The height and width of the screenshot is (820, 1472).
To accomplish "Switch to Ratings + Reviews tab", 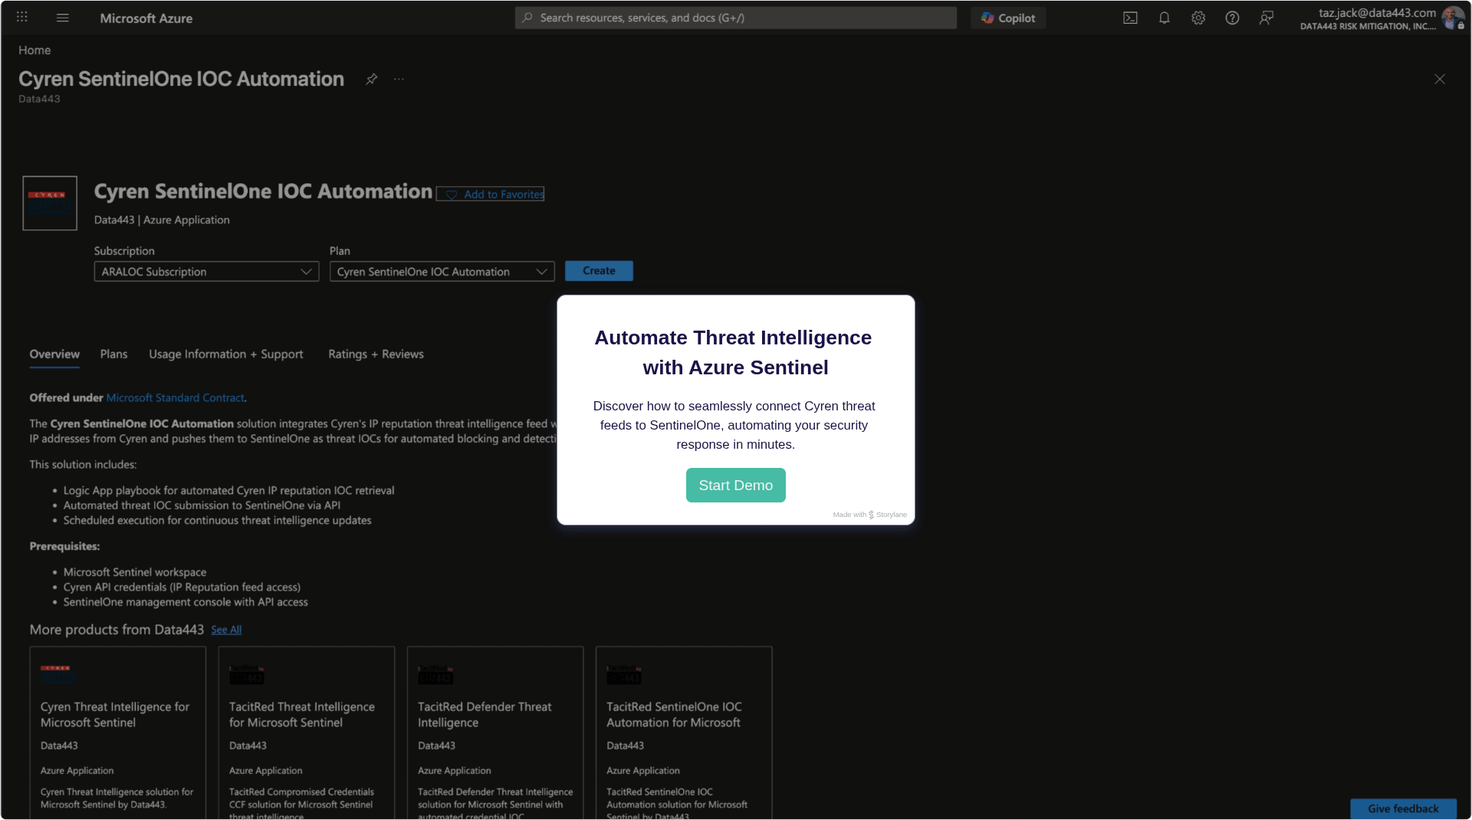I will 376,354.
